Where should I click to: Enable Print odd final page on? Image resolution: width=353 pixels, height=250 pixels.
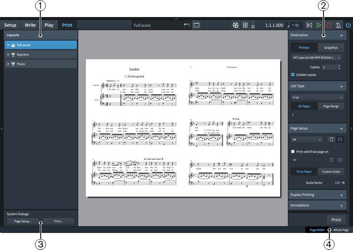click(293, 152)
